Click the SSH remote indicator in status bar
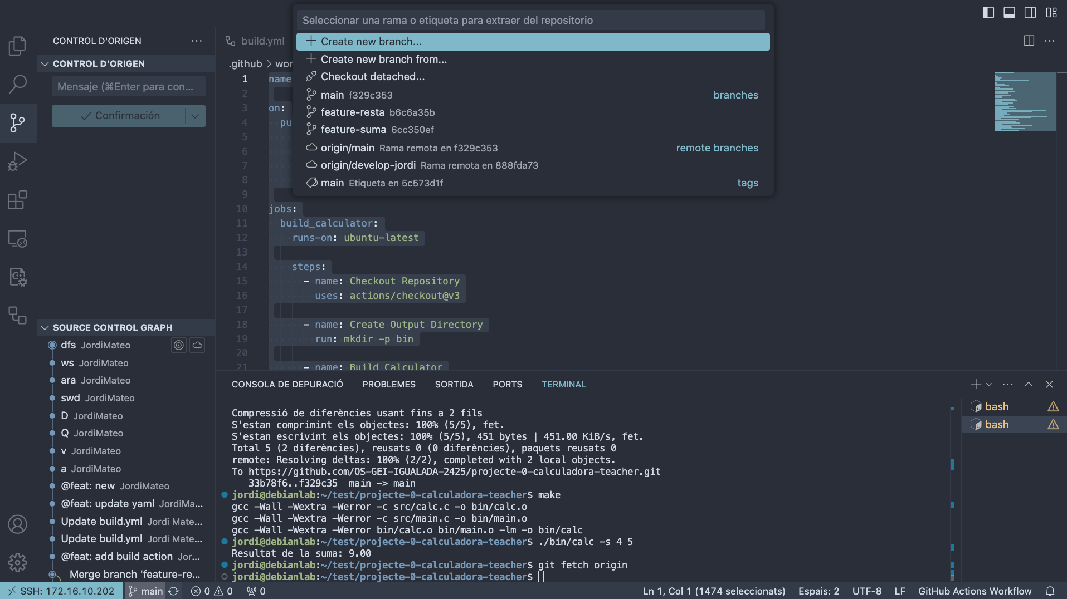Viewport: 1067px width, 599px height. [61, 591]
